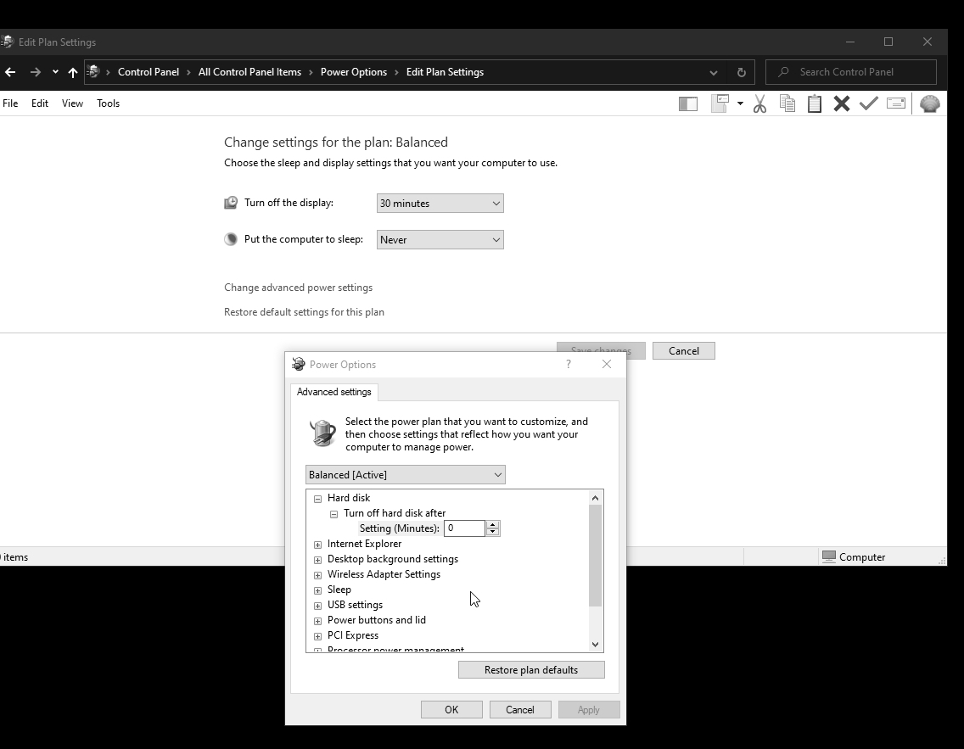Click the settings list scroll-down arrow
The image size is (964, 749).
point(595,645)
